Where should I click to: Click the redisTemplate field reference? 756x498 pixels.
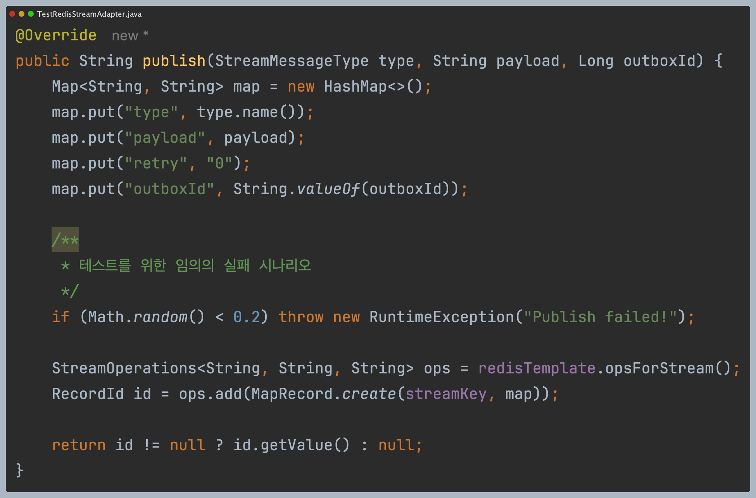[x=537, y=368]
